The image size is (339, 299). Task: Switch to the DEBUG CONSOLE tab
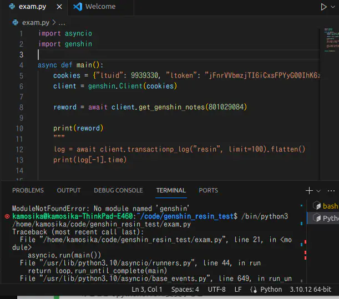coord(118,190)
